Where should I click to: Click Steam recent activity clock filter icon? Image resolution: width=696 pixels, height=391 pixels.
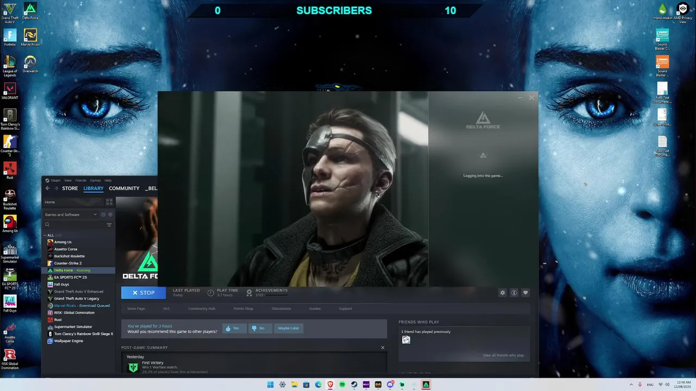tap(103, 215)
